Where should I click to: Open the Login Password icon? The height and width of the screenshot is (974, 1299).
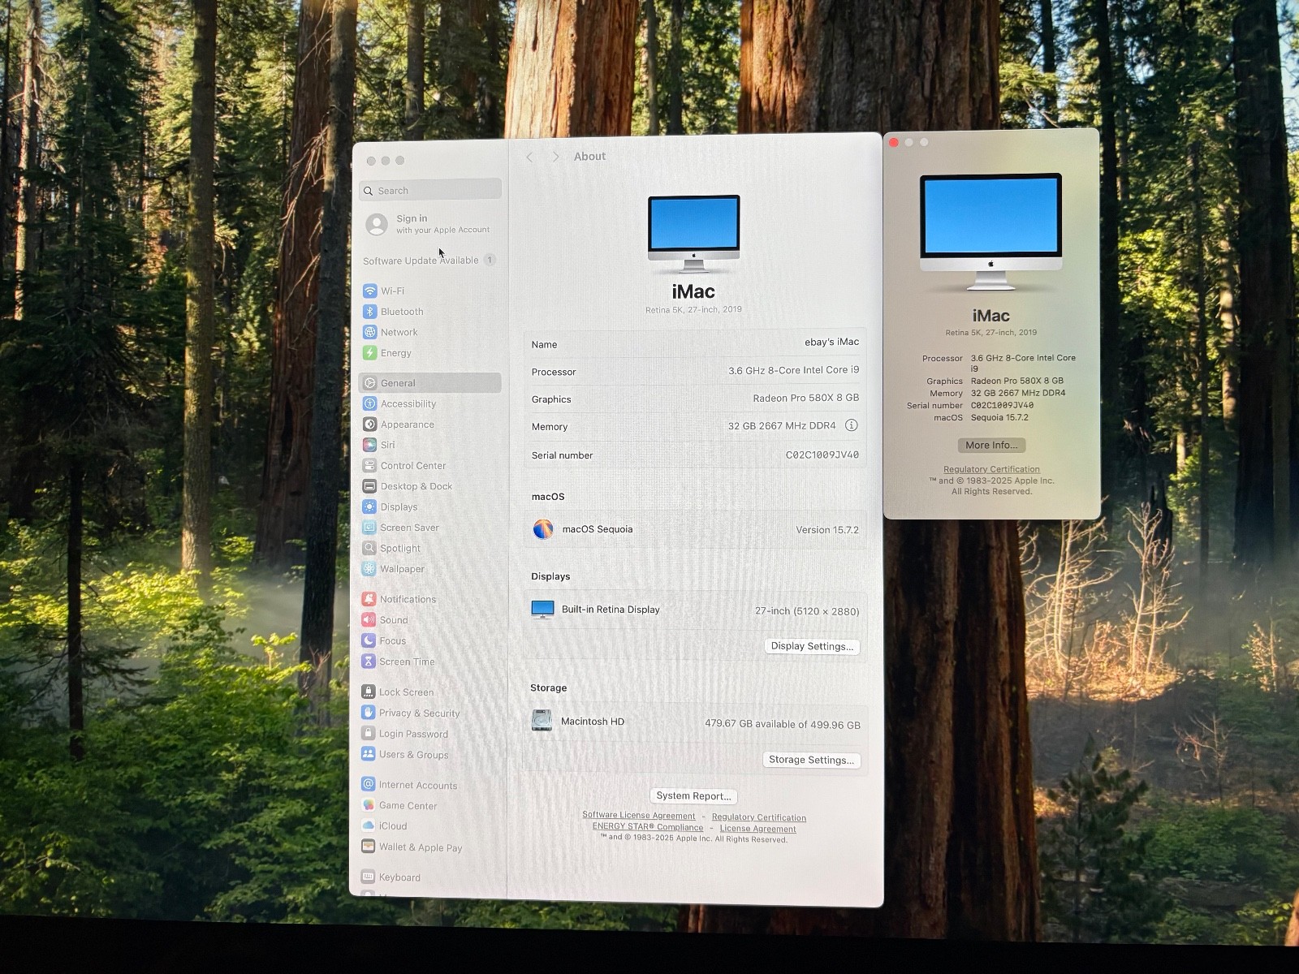[368, 733]
